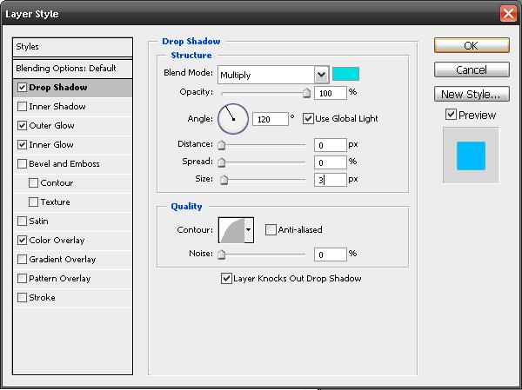Click the blue style preview thumbnail
522x390 pixels.
tap(471, 155)
